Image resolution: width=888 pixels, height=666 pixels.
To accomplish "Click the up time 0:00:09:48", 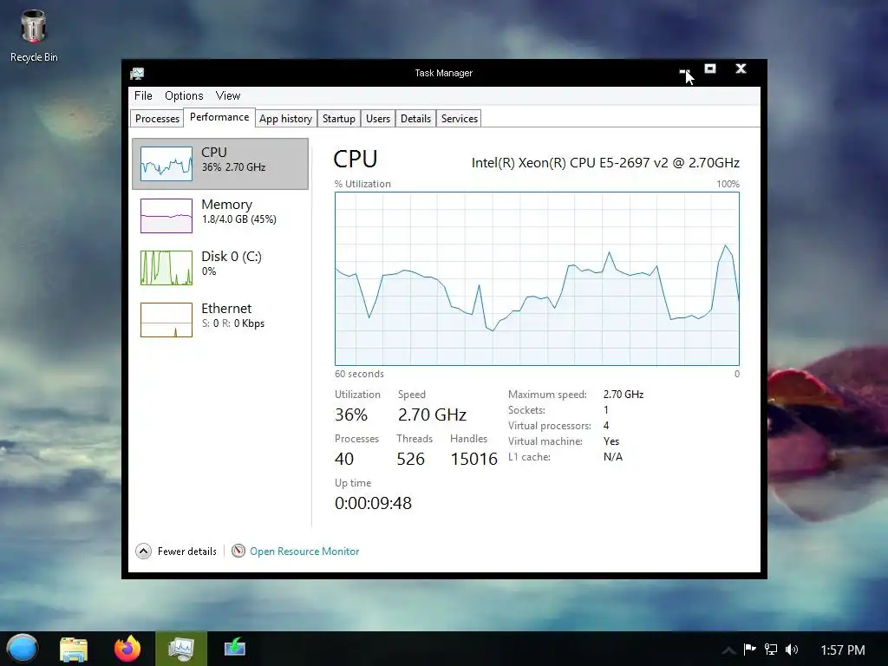I will coord(373,503).
